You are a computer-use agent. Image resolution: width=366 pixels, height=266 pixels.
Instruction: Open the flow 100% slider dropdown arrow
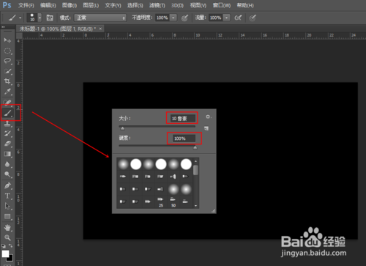point(227,18)
